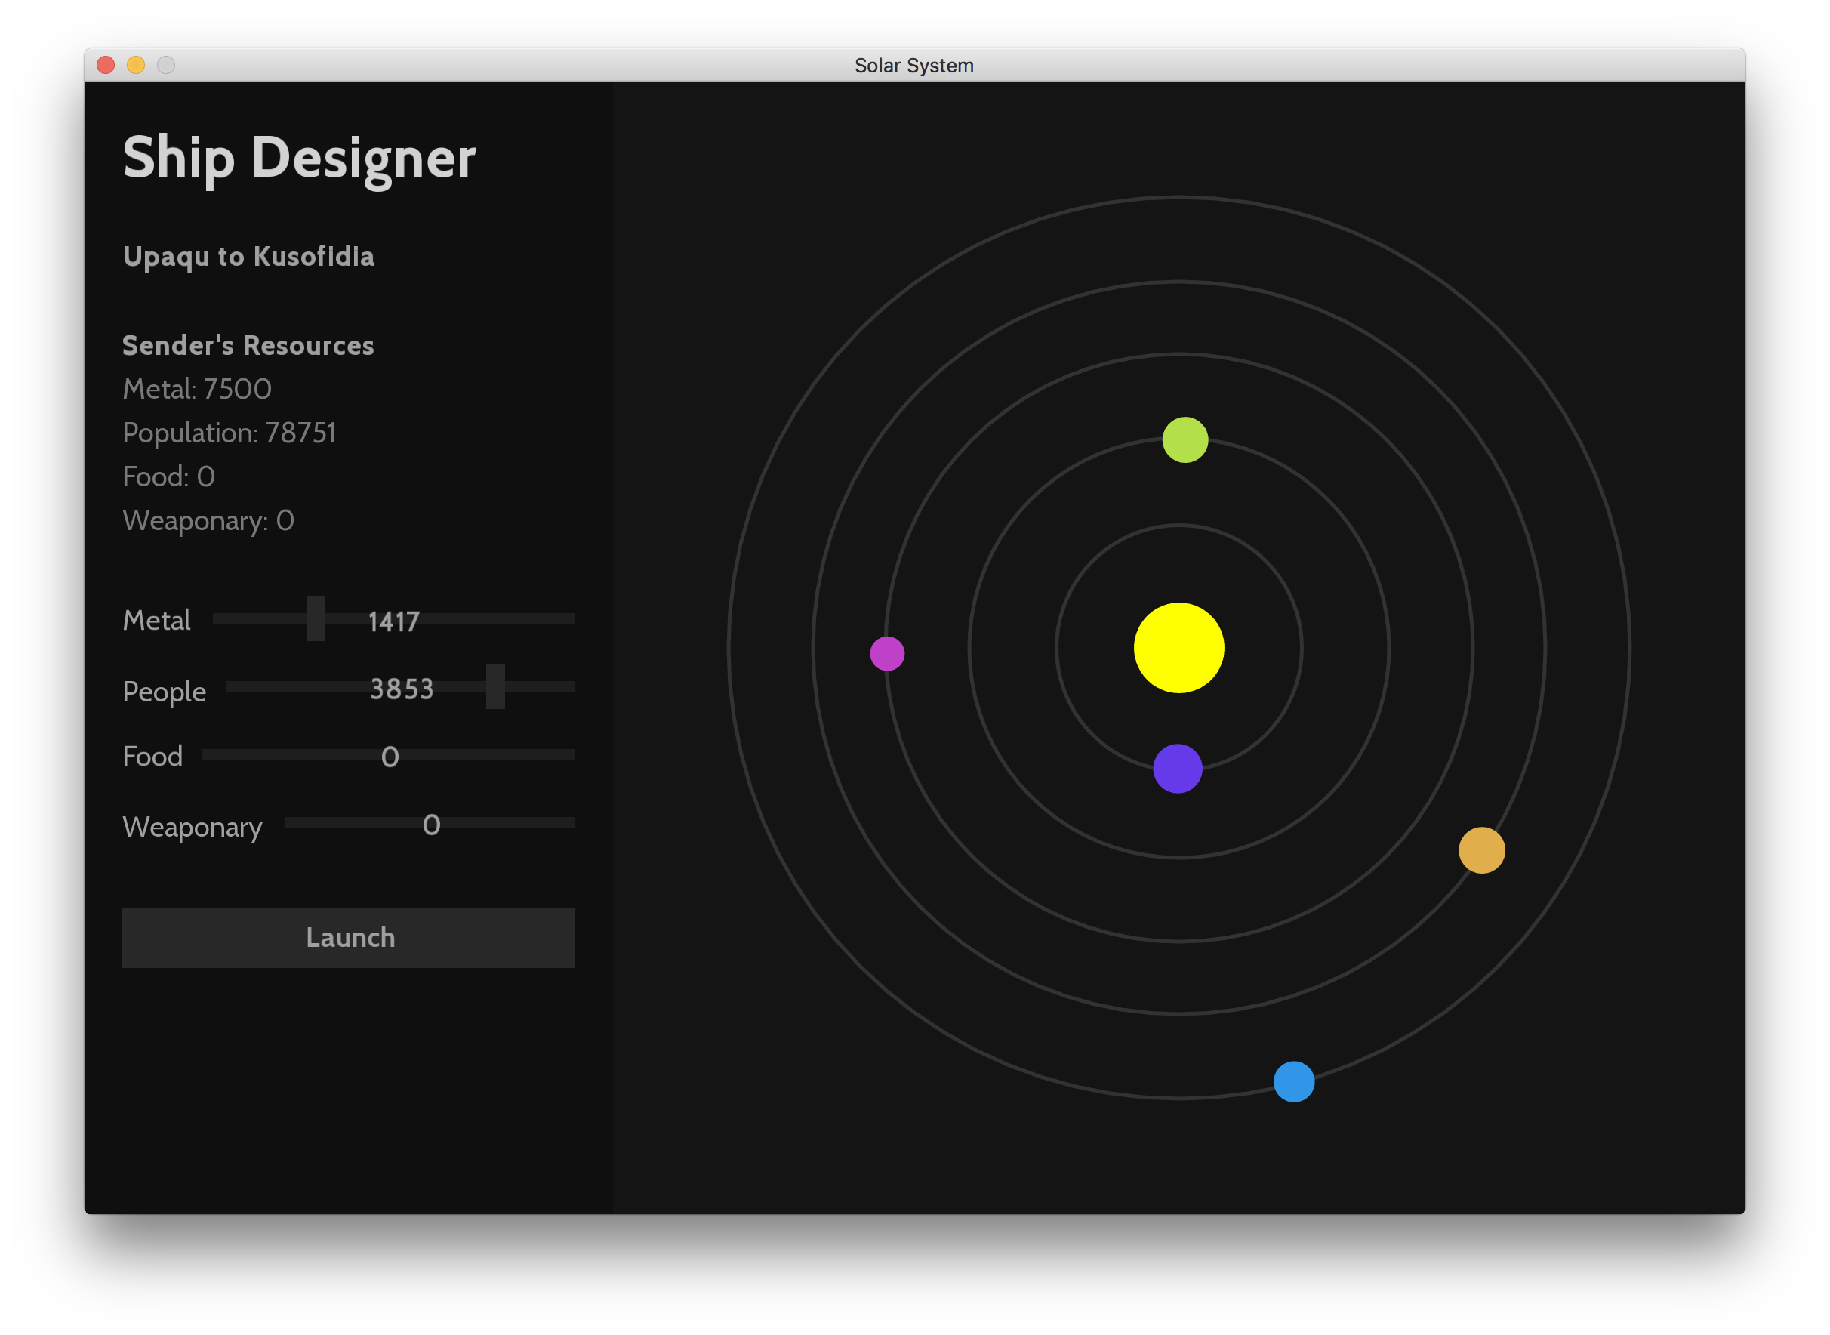This screenshot has width=1830, height=1335.
Task: Click the Sender's Resources heading
Action: (x=248, y=346)
